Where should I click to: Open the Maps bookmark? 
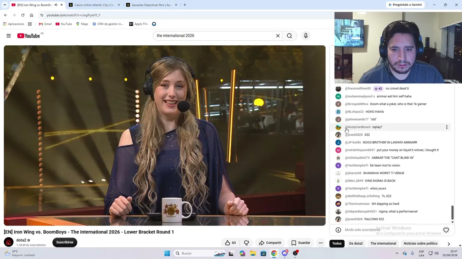(x=82, y=24)
